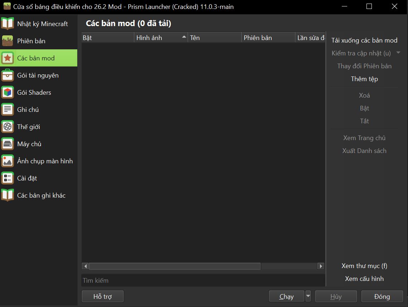Screen dimensions: 408x307
Task: Toggle sort arrow on Hình ảnh column
Action: (x=184, y=37)
